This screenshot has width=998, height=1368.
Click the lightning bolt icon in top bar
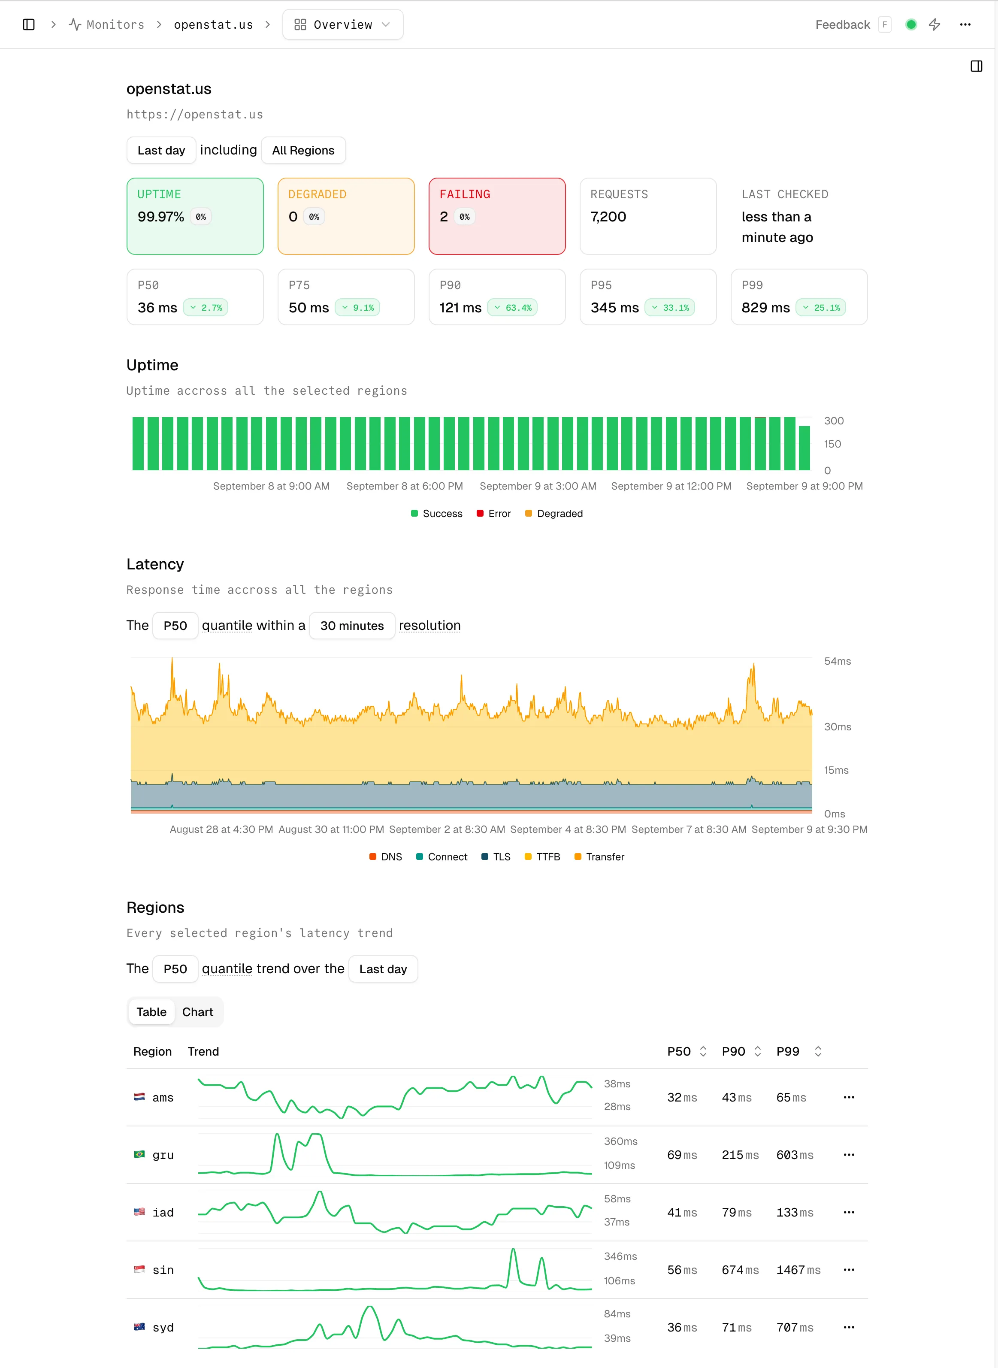(934, 25)
